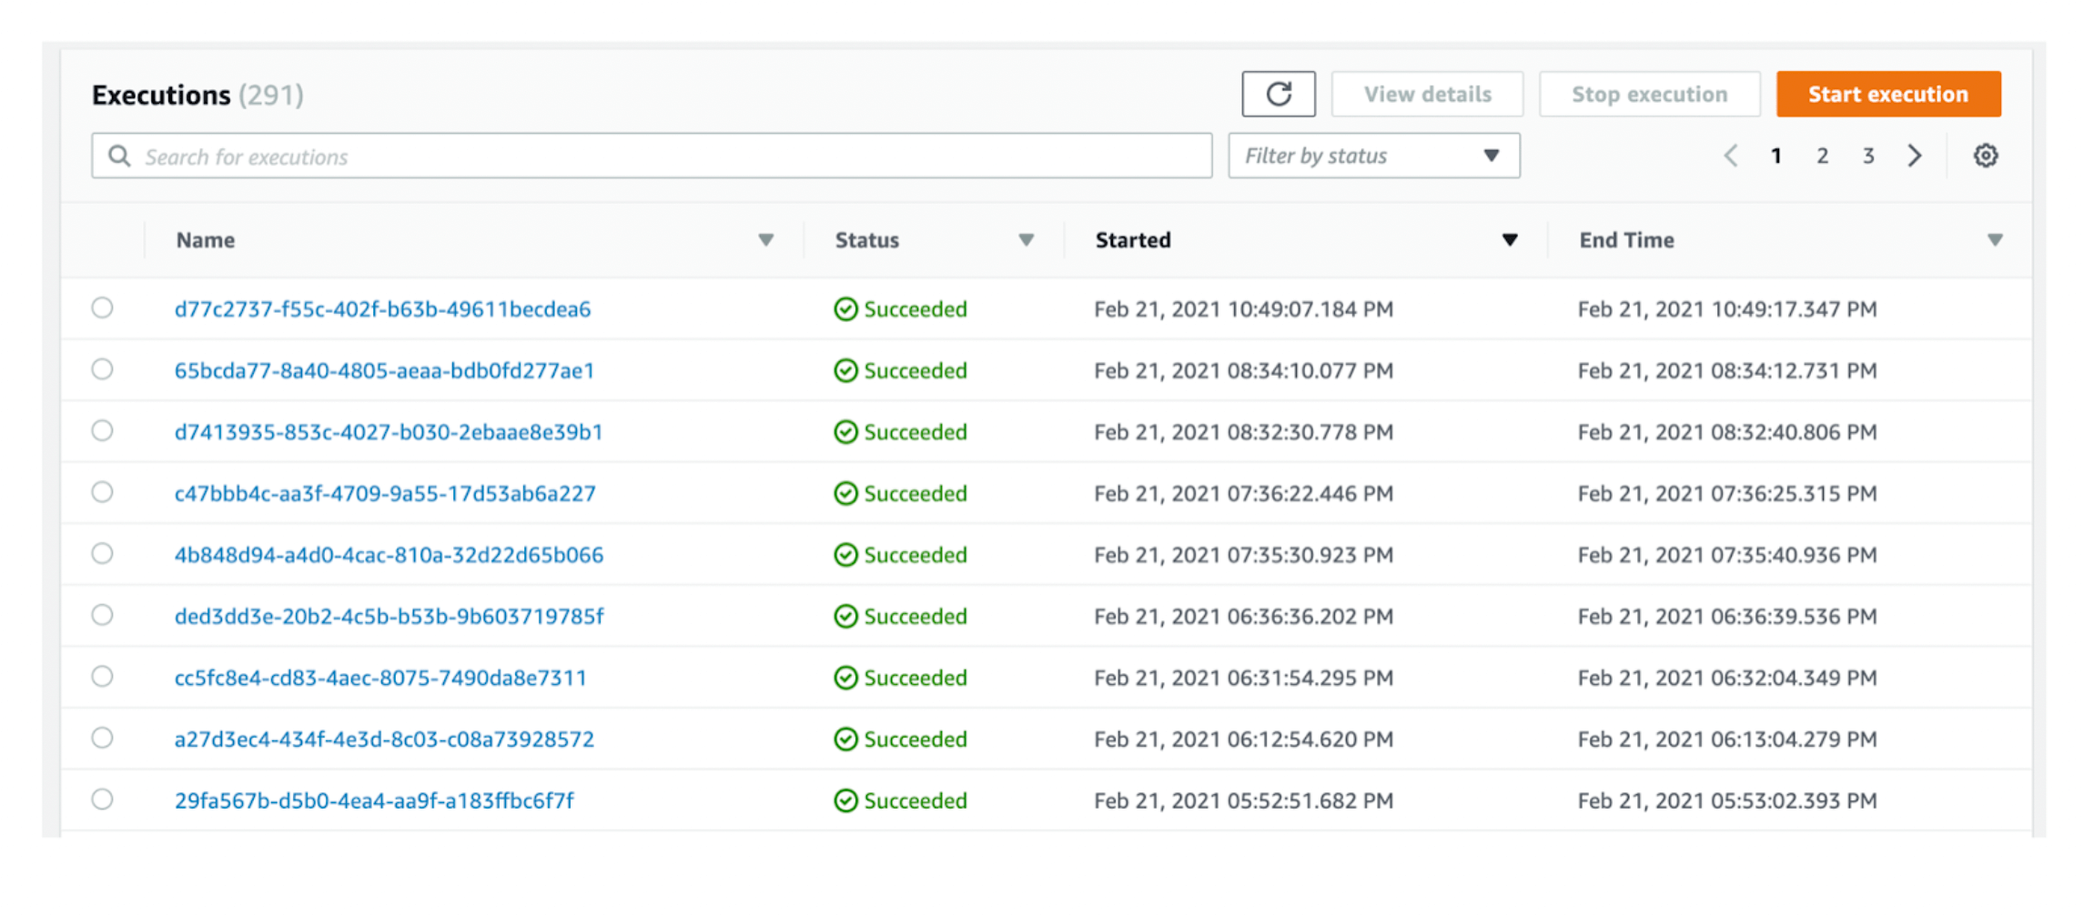Click end time Feb 21, 2021 06:32:04.349 PM
The height and width of the screenshot is (915, 2084).
coord(1727,678)
